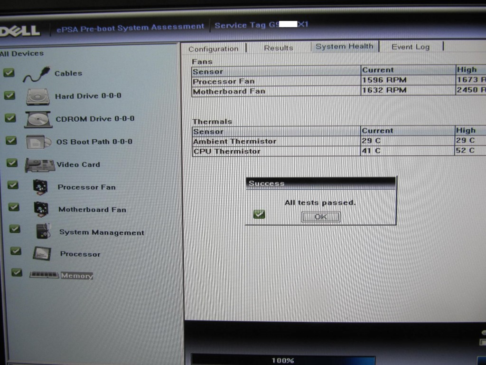Select the Hard Drive 0-0-0 icon
Image resolution: width=486 pixels, height=365 pixels.
(x=38, y=97)
